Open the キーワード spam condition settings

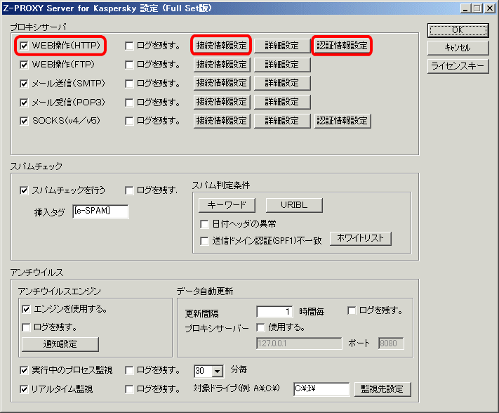[x=227, y=205]
